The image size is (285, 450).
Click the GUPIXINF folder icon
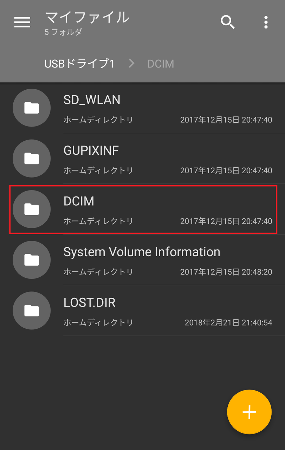coord(32,159)
